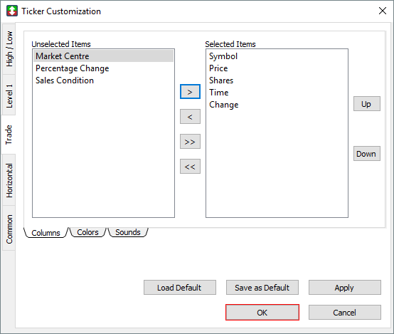Image resolution: width=394 pixels, height=334 pixels.
Task: Open the High / Low side tab
Action: pyautogui.click(x=9, y=49)
